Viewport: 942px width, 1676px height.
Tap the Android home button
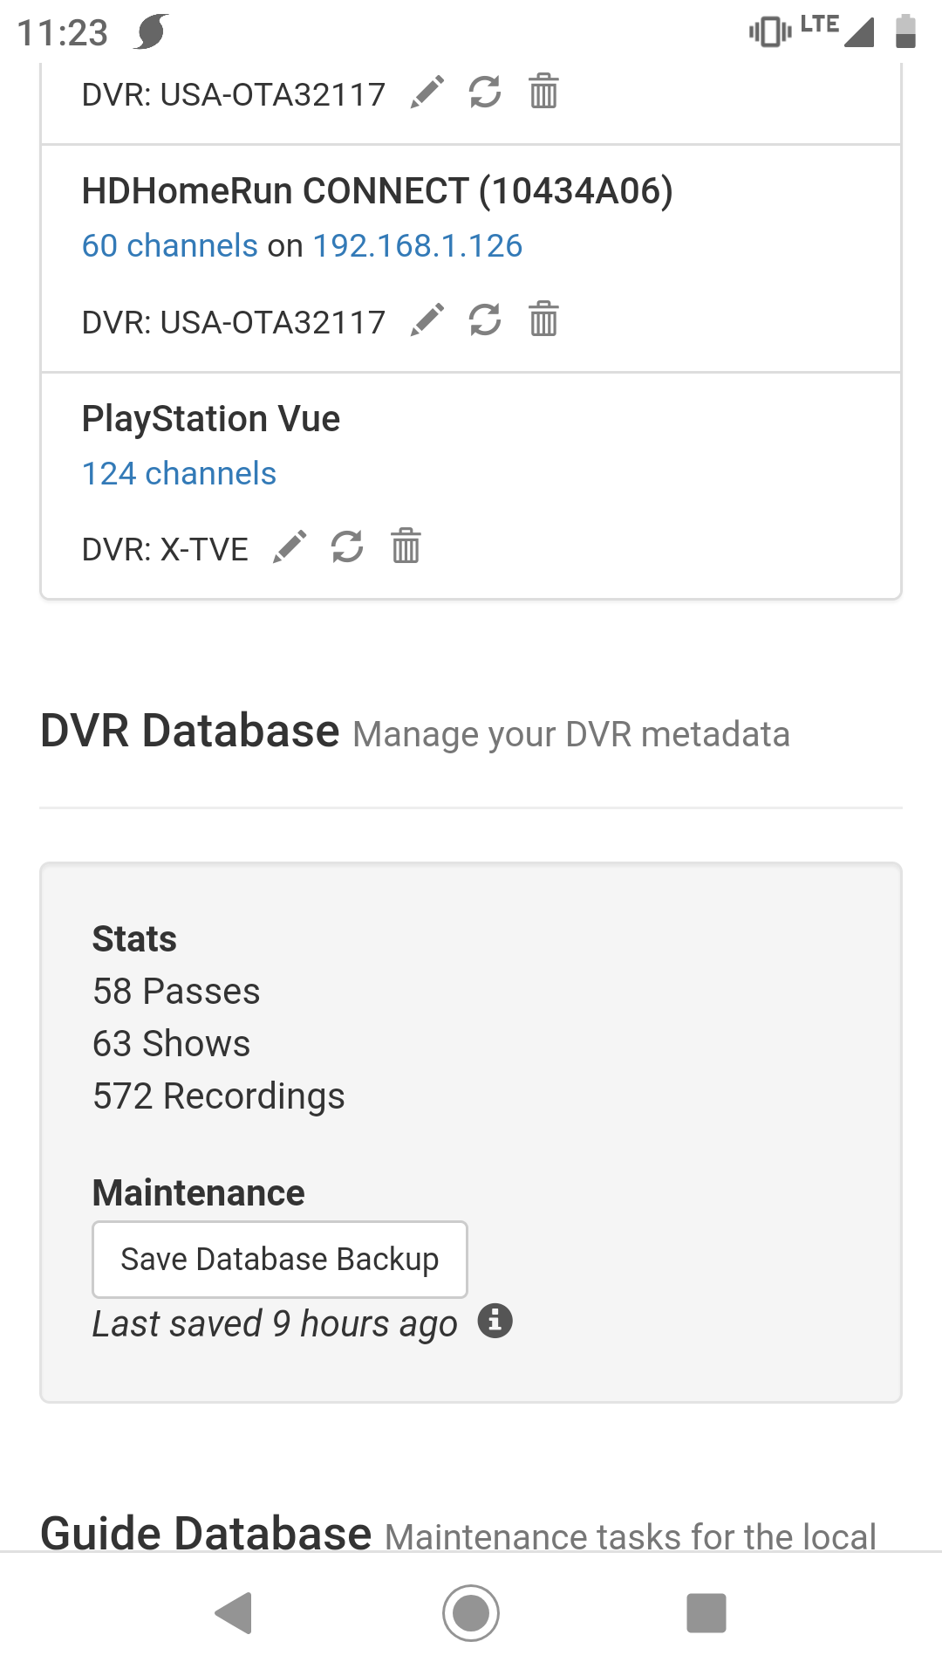[x=471, y=1612]
